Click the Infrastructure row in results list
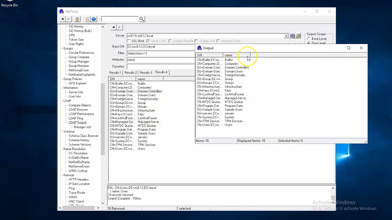 coord(136,111)
